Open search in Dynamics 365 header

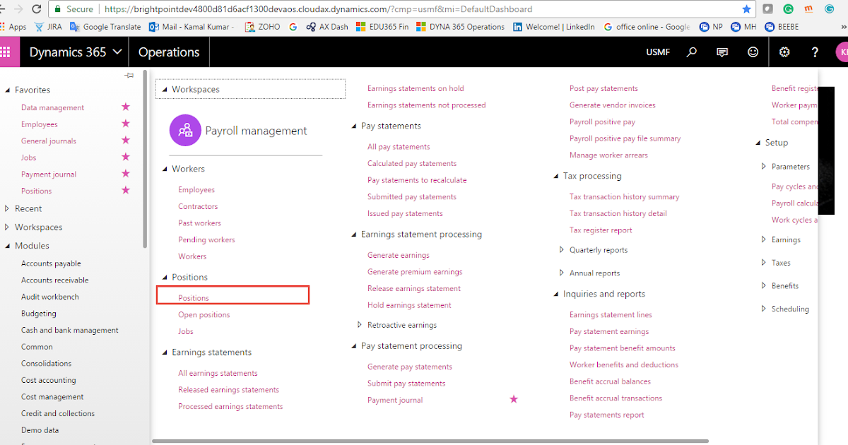(692, 52)
